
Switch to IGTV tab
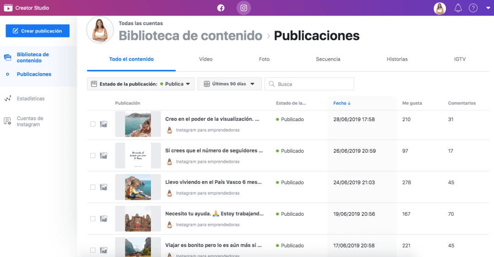click(460, 59)
